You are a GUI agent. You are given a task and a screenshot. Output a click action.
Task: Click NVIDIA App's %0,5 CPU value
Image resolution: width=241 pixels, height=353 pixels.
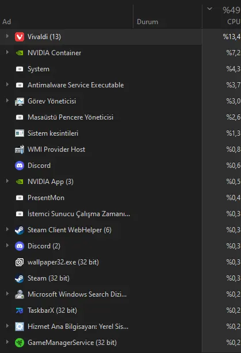tap(234, 182)
